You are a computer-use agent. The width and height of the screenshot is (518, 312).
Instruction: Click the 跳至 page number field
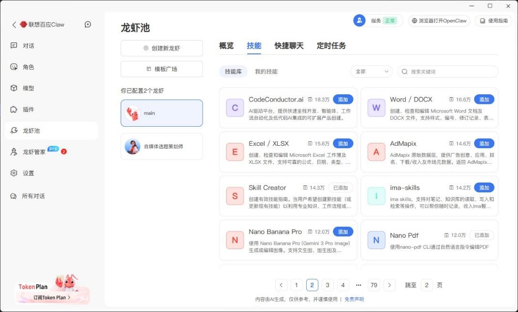point(427,285)
